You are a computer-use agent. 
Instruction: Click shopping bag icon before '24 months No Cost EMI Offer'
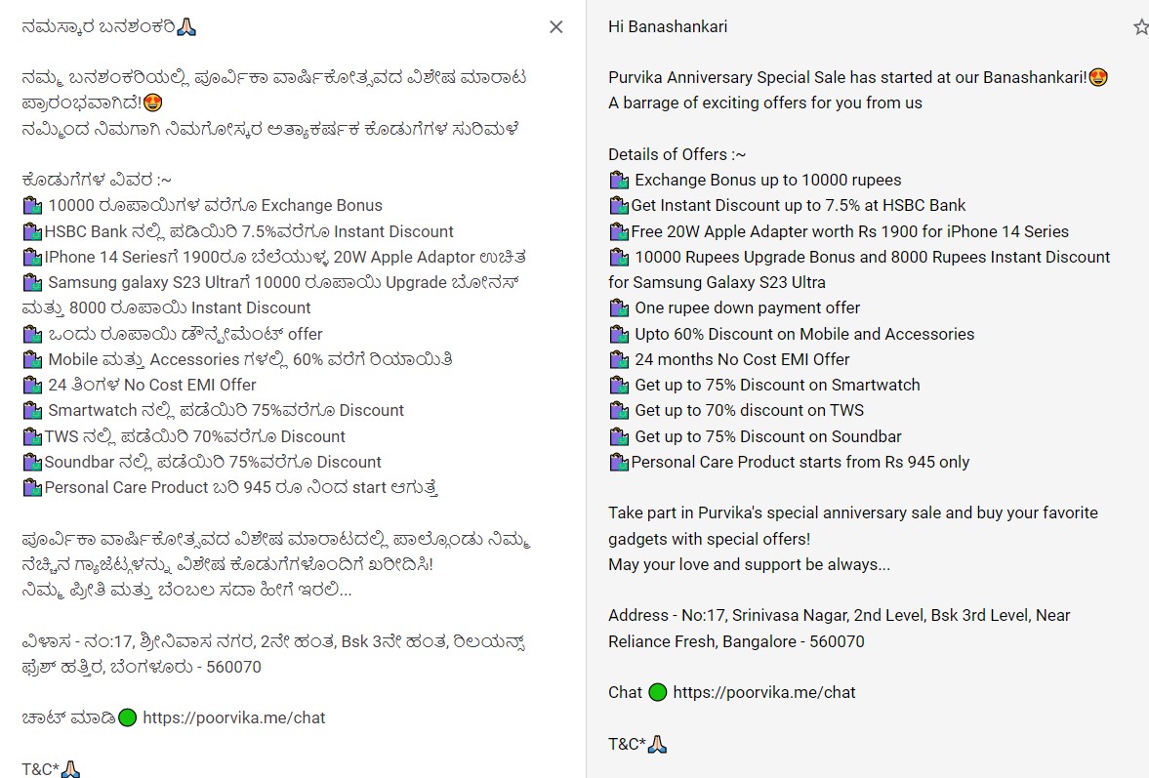(618, 359)
